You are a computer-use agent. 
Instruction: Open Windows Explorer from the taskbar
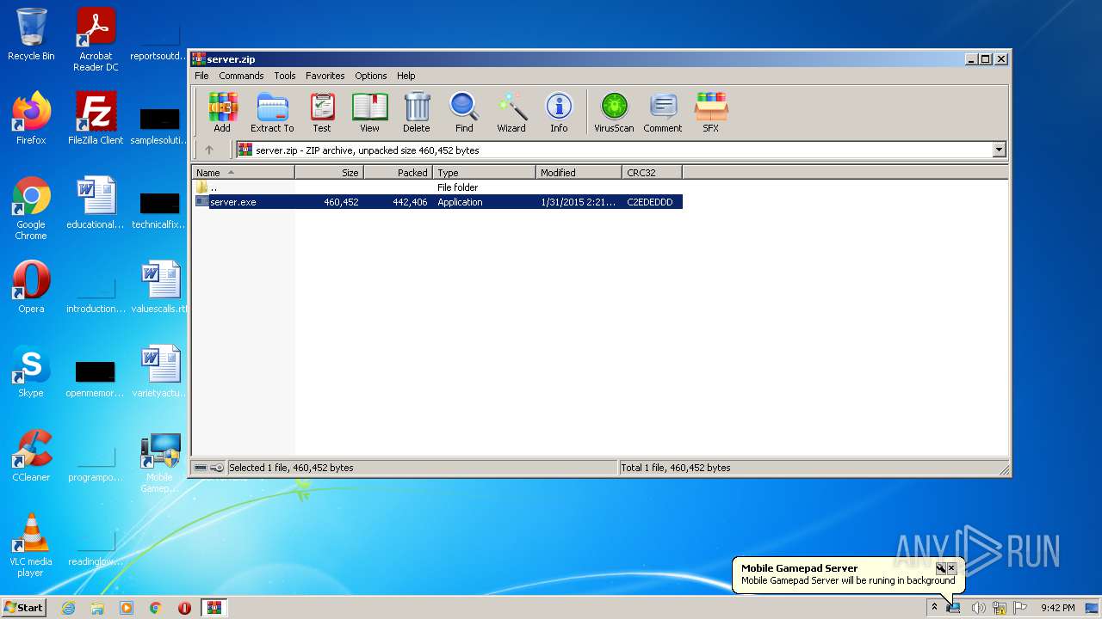(x=97, y=608)
